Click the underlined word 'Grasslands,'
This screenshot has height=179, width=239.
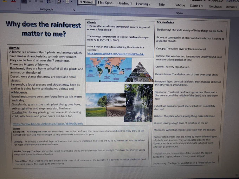[19, 105]
